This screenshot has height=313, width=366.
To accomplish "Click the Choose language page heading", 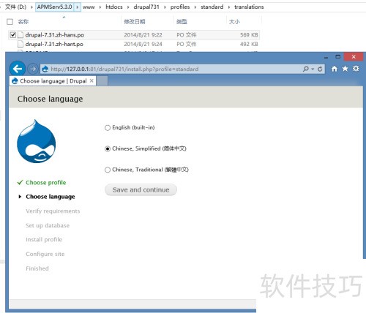I will [50, 99].
